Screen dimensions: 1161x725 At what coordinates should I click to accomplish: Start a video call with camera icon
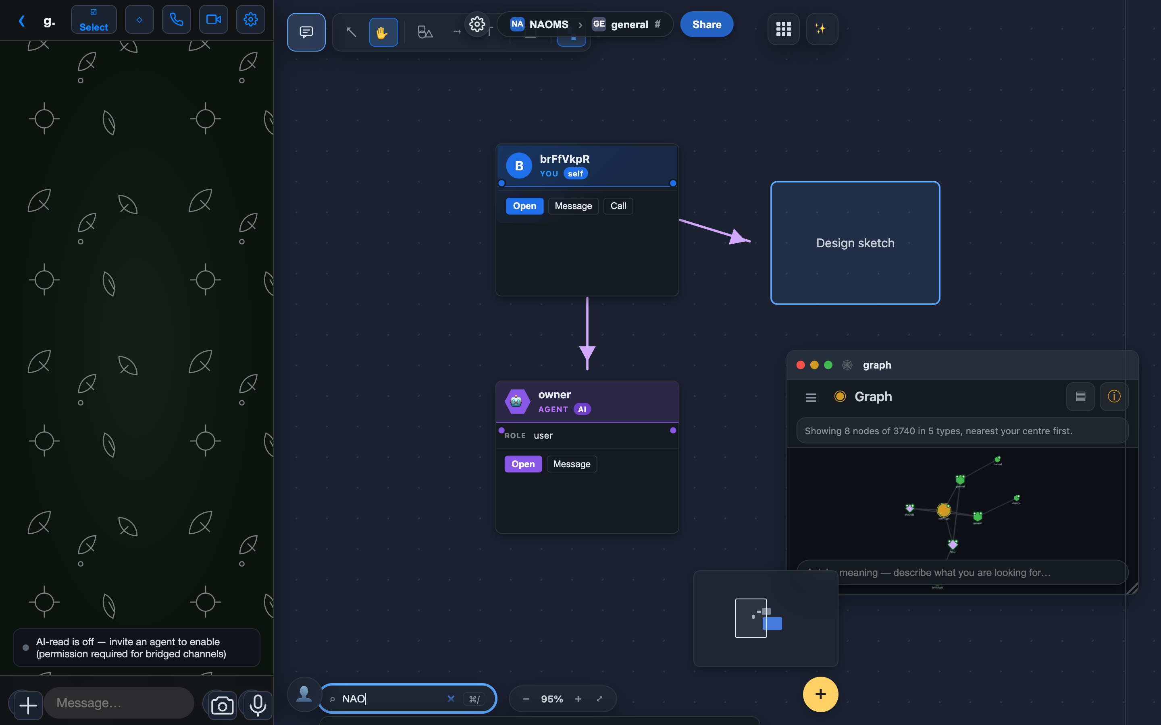tap(214, 20)
